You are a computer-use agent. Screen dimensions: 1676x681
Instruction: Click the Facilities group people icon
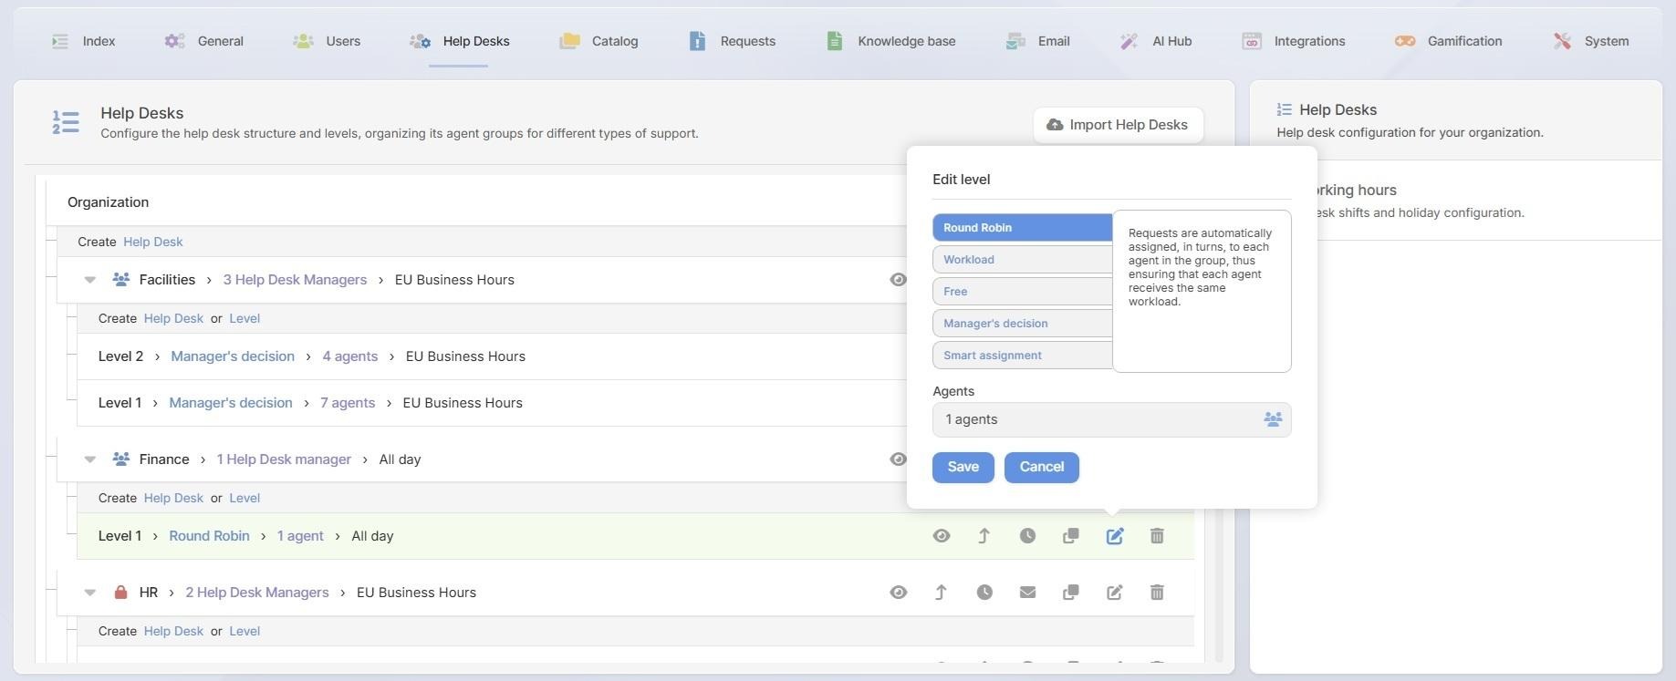point(120,280)
